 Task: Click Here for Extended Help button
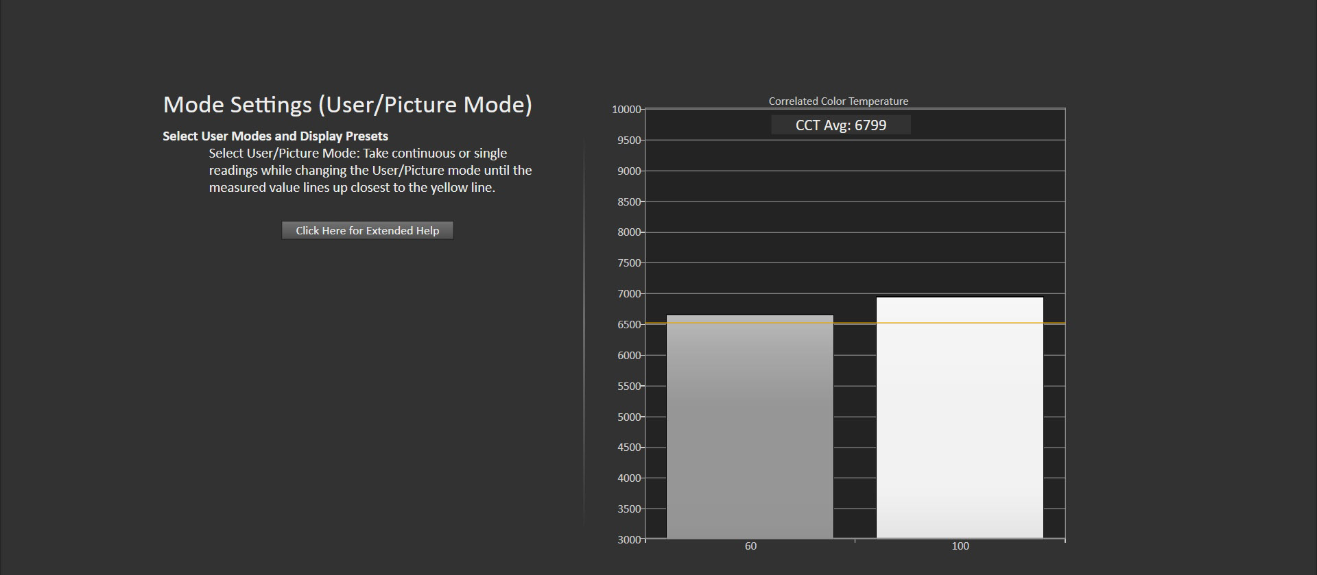click(x=367, y=230)
